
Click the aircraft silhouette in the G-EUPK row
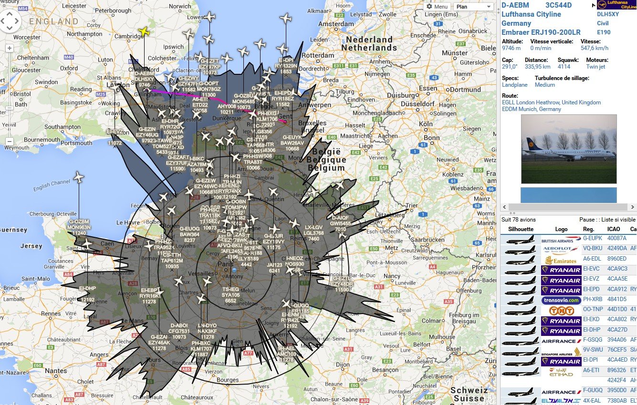[521, 241]
